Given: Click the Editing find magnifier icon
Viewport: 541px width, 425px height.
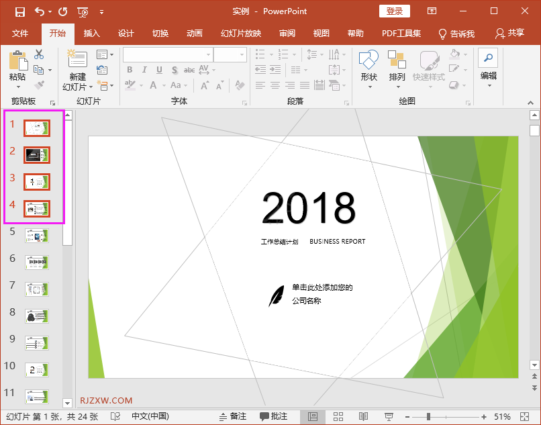Looking at the screenshot, I should [488, 58].
